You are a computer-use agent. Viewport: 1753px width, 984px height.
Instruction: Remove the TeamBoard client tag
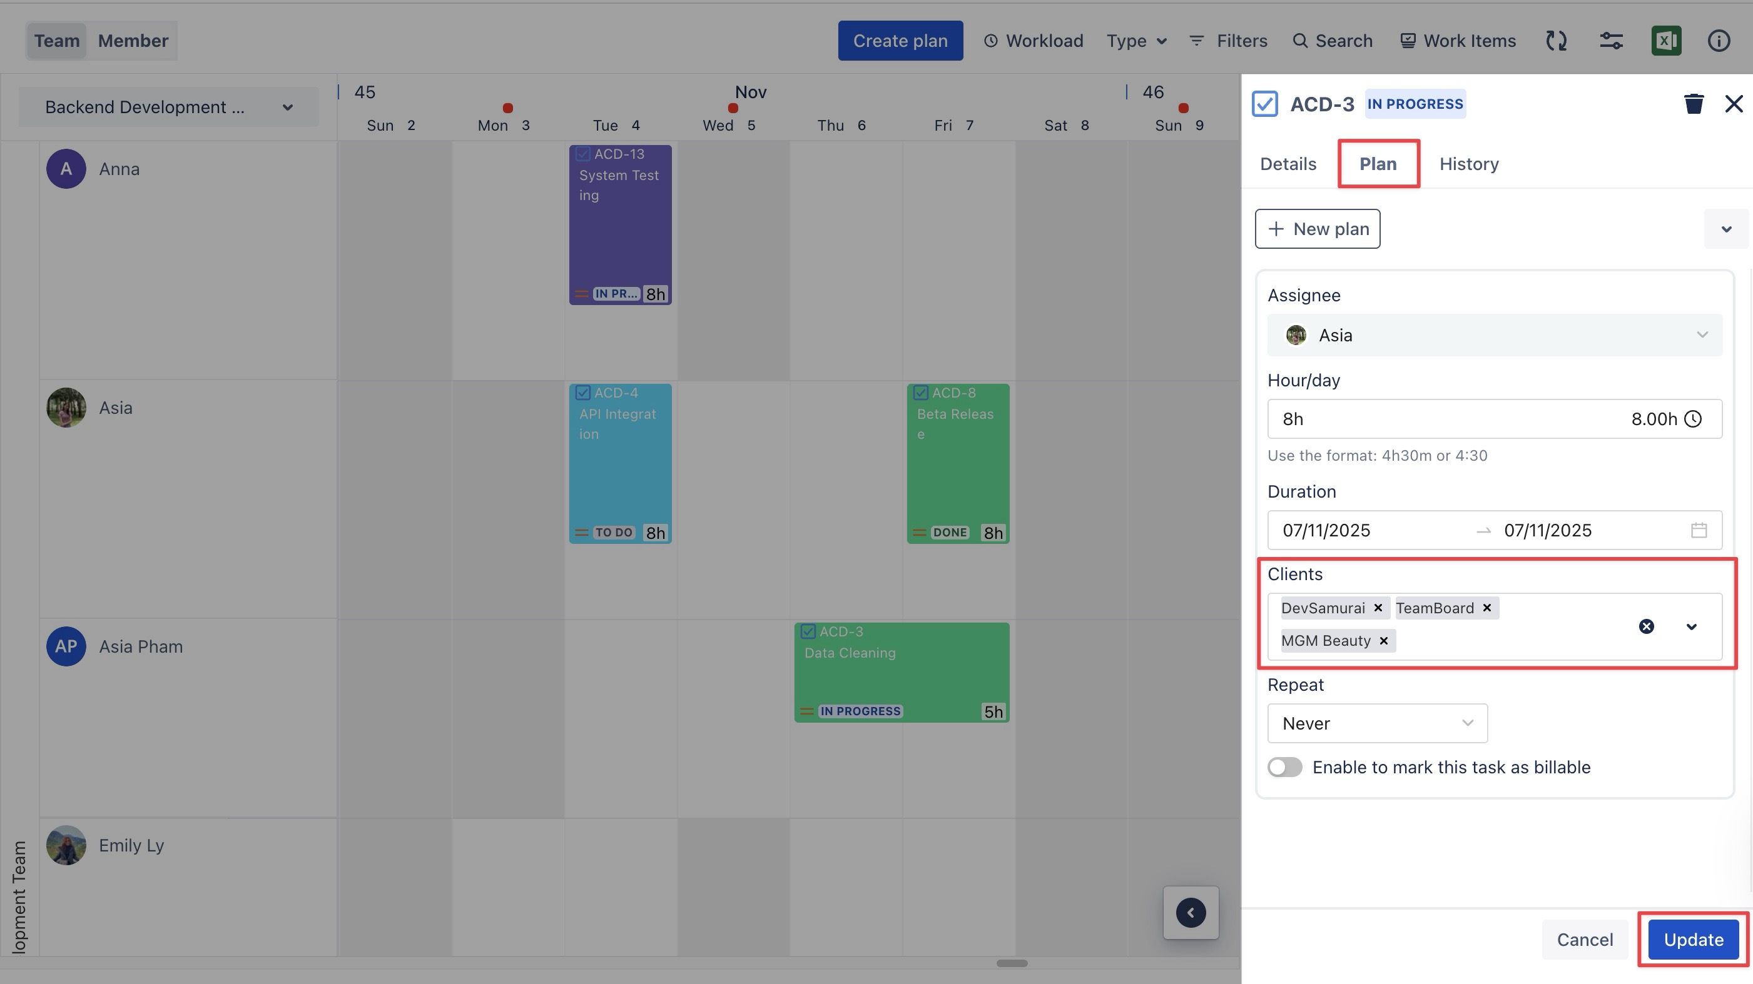[1487, 608]
